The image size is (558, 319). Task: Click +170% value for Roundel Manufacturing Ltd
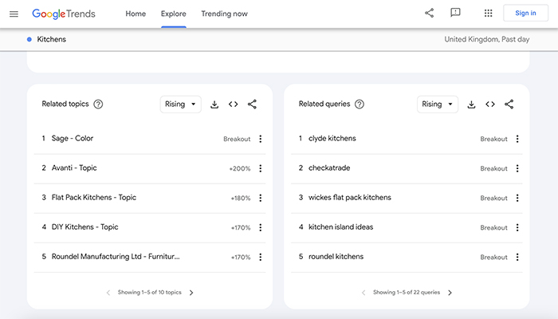pyautogui.click(x=241, y=258)
